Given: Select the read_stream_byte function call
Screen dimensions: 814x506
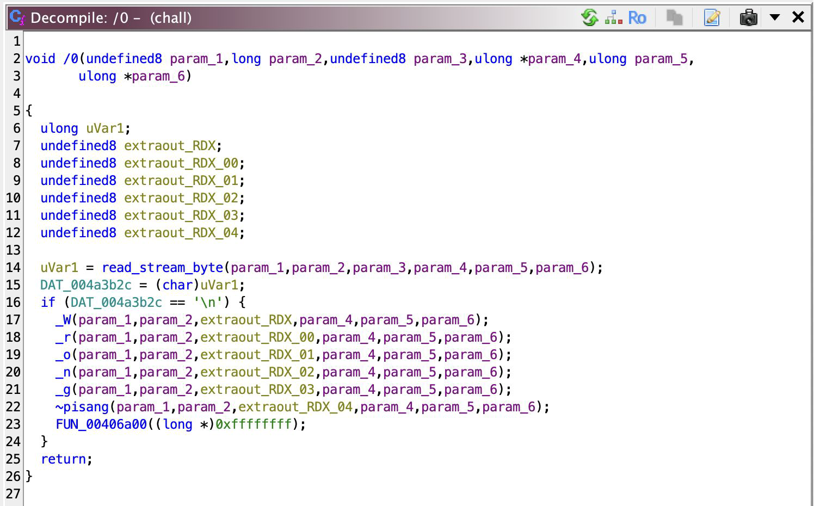Looking at the screenshot, I should pyautogui.click(x=162, y=268).
